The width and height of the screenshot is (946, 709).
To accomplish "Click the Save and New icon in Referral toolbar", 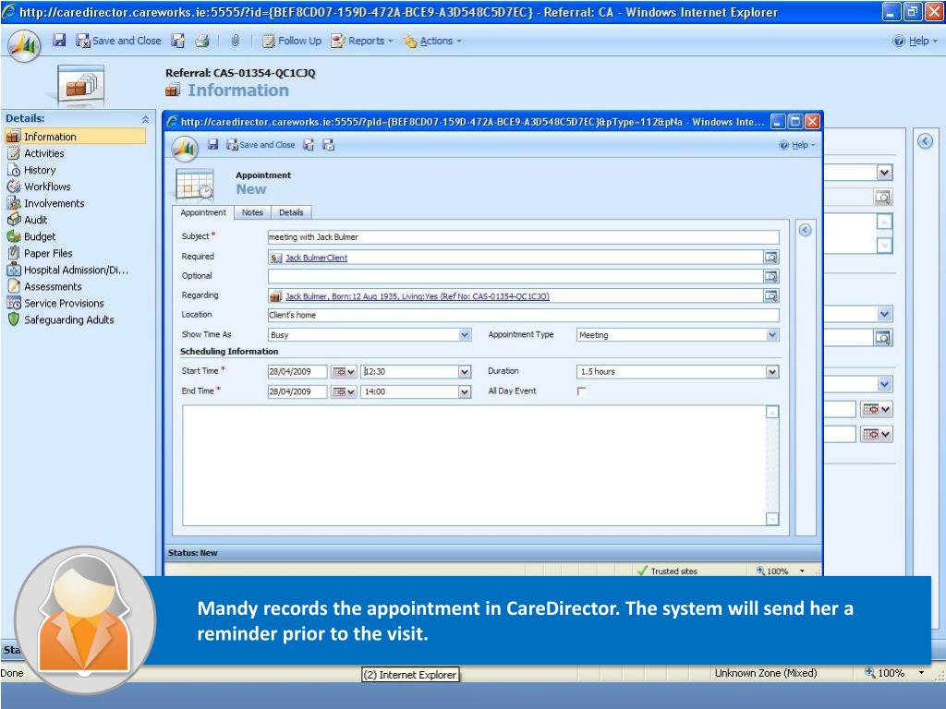I will pos(177,41).
